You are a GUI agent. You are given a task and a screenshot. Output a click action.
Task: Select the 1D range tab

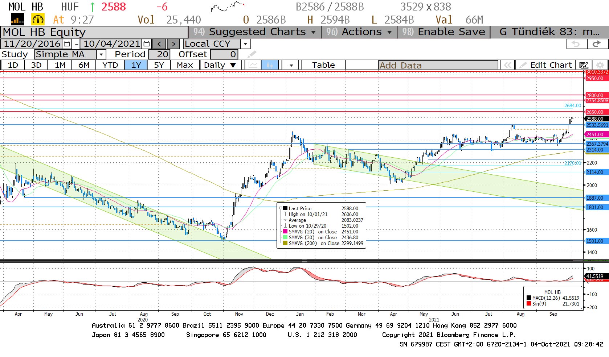(x=13, y=65)
